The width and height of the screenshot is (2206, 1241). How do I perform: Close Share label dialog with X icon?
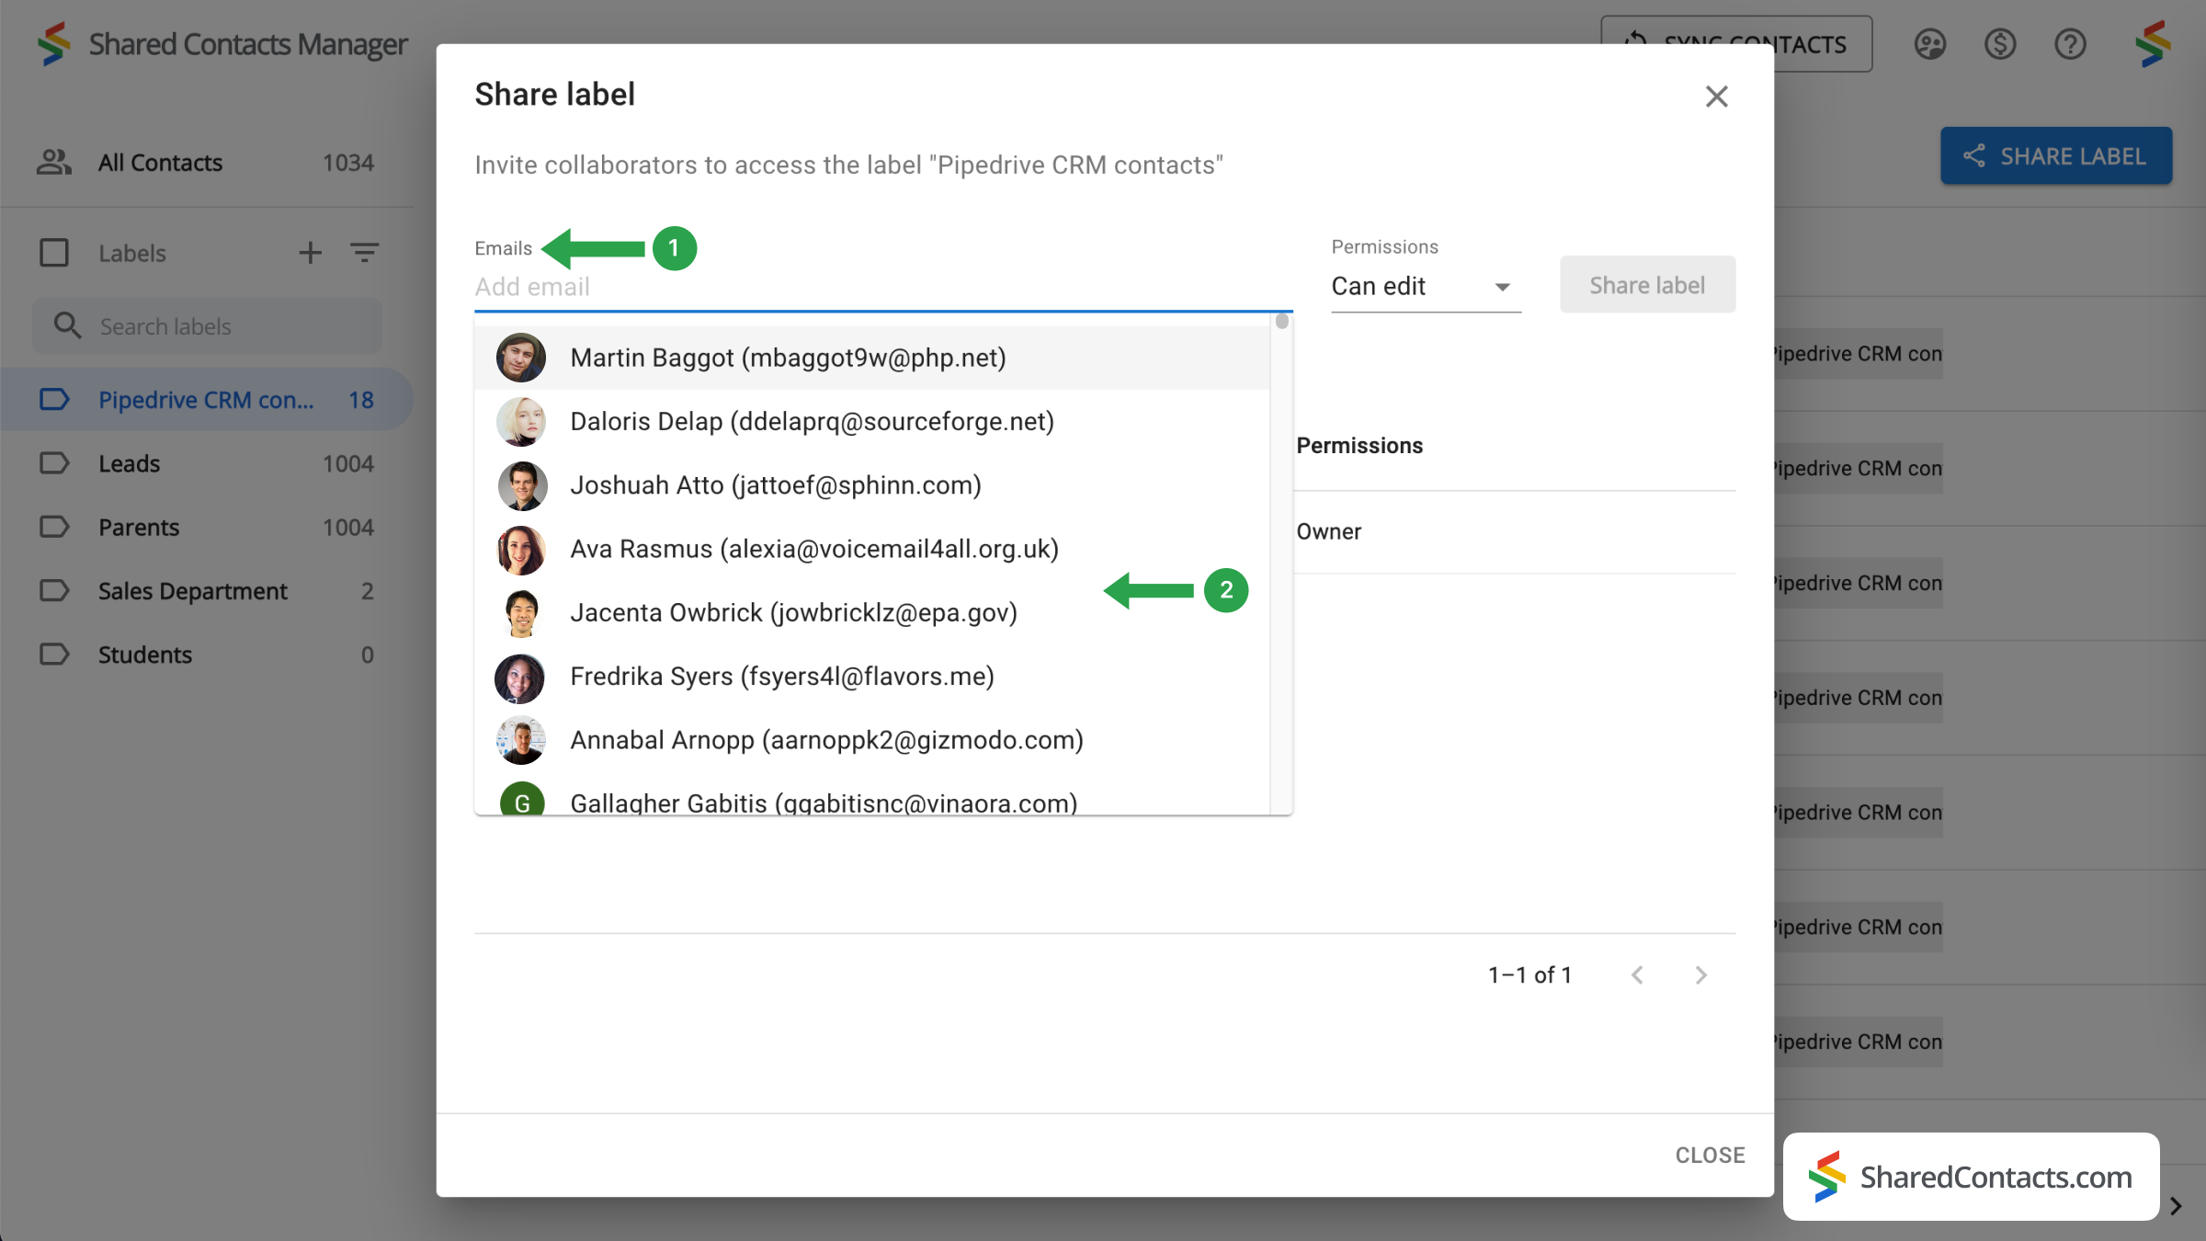1716,97
